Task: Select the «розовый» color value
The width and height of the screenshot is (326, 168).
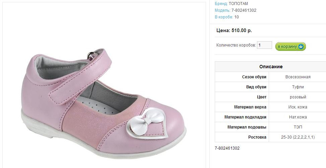Action: click(298, 97)
